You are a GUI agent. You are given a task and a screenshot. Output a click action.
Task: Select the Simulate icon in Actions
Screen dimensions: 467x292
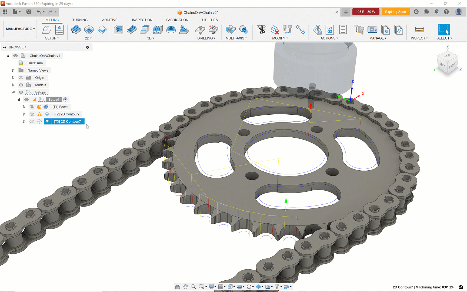coord(317,29)
